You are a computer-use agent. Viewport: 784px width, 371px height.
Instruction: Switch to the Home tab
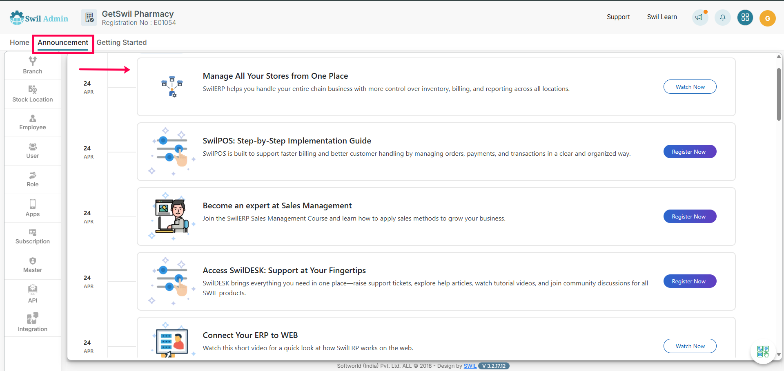pos(20,42)
